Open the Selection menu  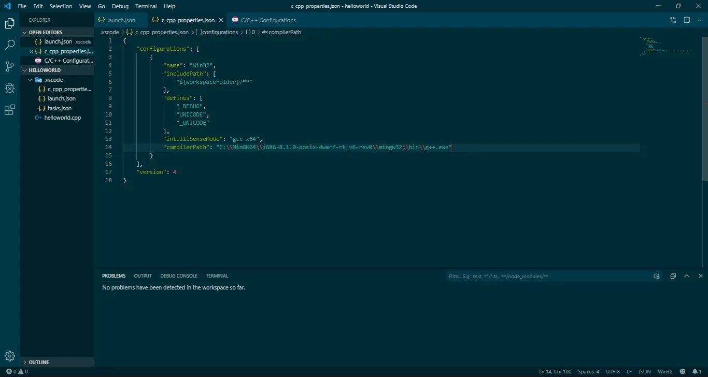tap(61, 6)
